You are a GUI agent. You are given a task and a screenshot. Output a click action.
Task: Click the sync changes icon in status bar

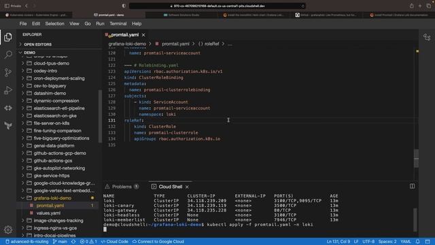tap(73, 242)
